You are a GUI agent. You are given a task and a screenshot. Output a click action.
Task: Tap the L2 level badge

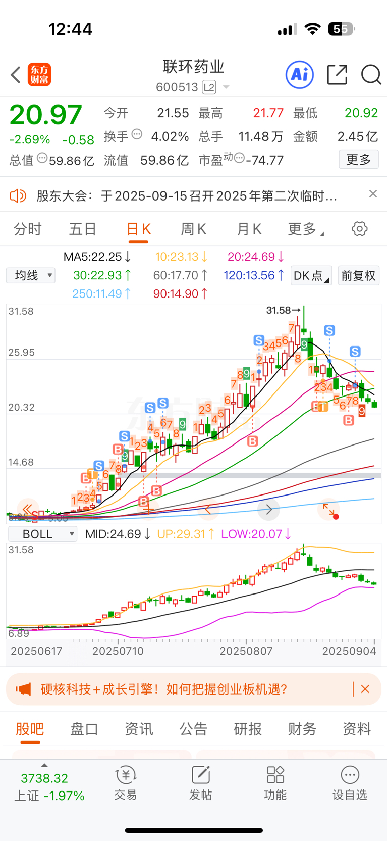click(x=209, y=87)
